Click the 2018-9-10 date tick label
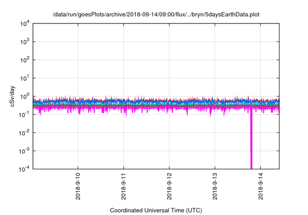Screen dimensions: 308x215 point(78,186)
